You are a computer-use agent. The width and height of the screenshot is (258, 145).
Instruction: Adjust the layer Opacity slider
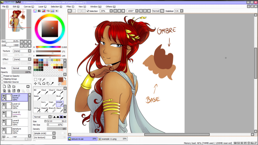[21, 72]
